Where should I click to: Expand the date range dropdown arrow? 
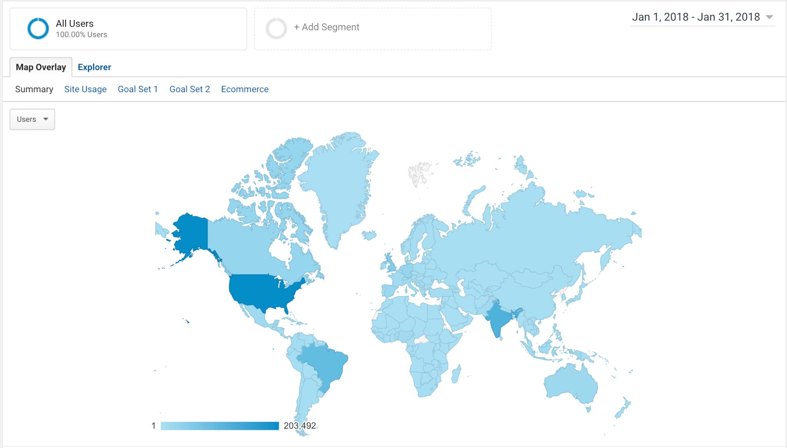click(769, 17)
